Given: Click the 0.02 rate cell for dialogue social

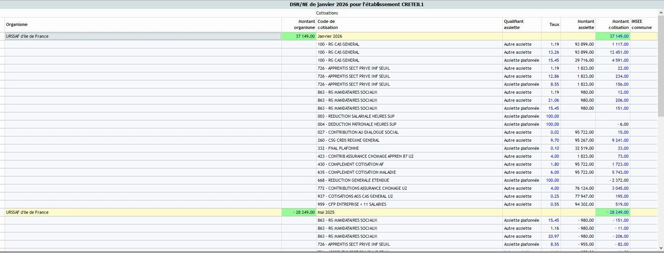Looking at the screenshot, I should (x=551, y=132).
